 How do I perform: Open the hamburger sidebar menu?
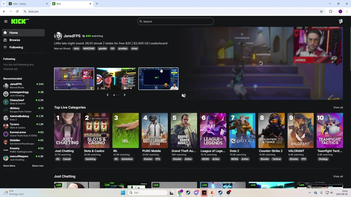6,21
